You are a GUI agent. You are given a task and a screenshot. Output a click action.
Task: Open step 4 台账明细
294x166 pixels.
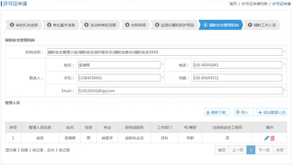pos(135,25)
